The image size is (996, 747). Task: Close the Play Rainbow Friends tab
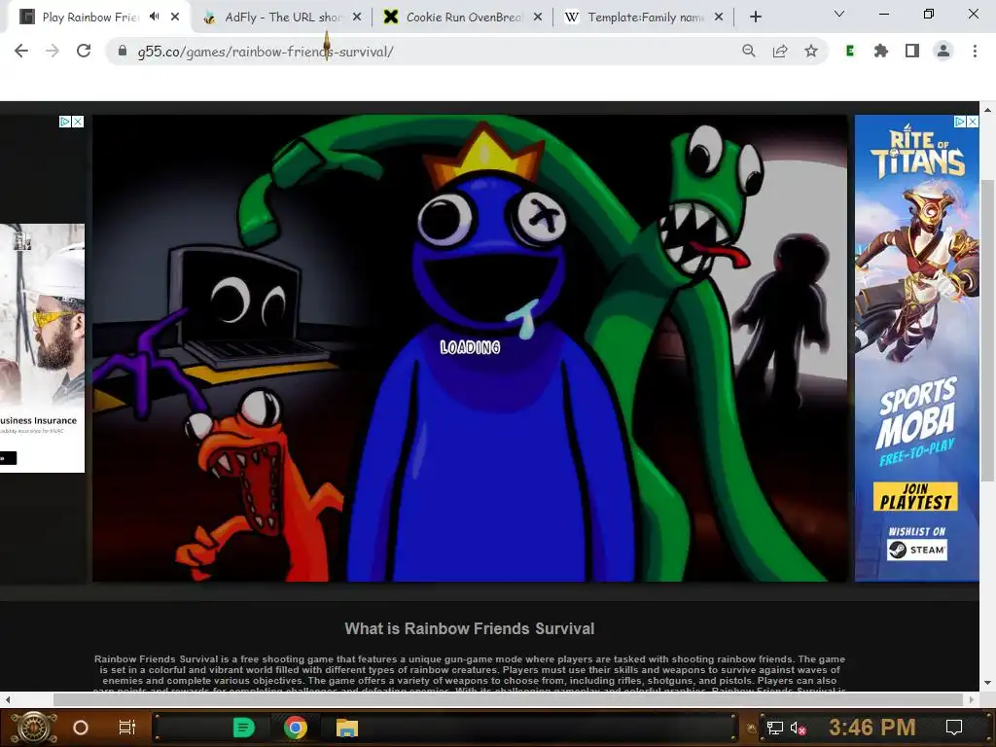175,18
